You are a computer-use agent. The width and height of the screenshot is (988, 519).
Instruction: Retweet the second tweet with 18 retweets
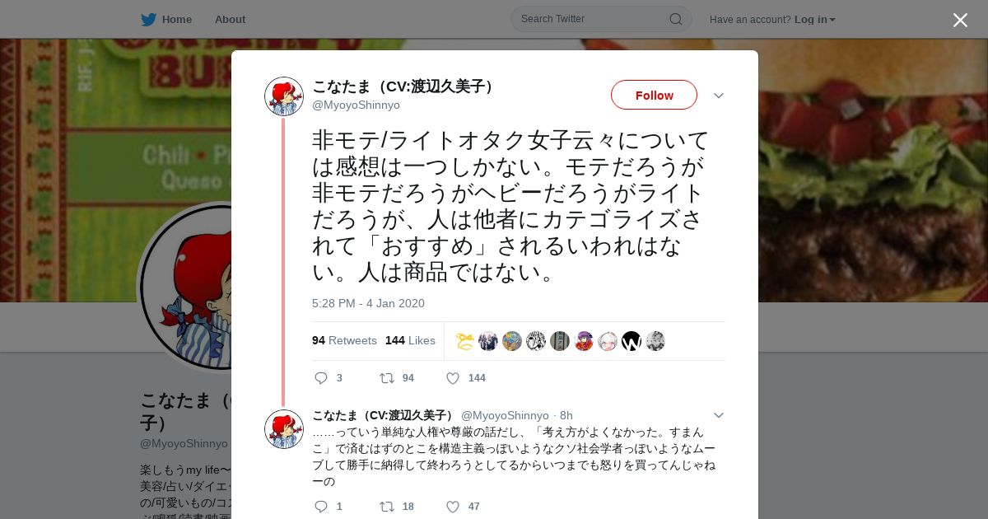point(386,507)
